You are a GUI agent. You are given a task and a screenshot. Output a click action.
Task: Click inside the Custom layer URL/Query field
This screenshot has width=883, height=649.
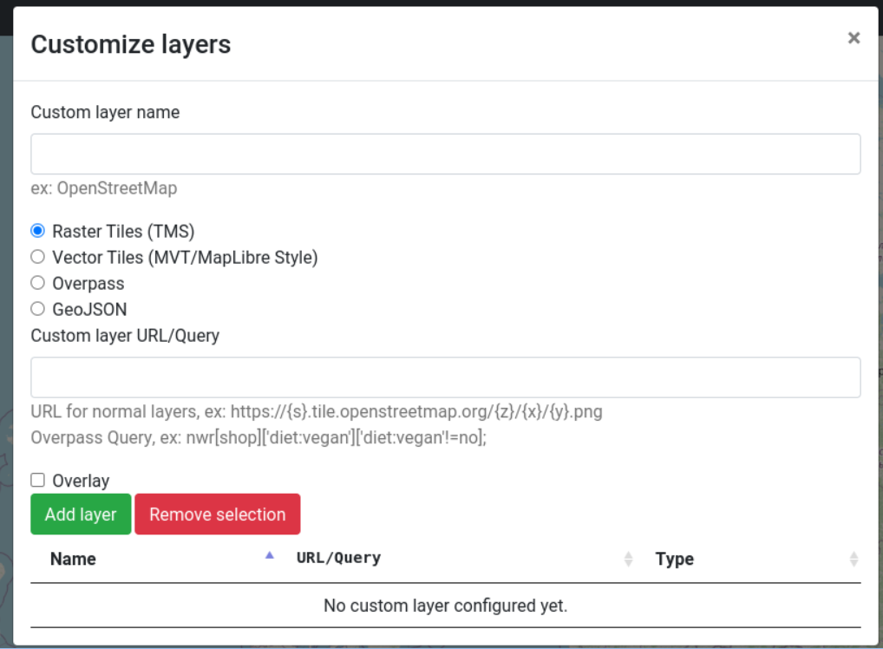click(445, 377)
